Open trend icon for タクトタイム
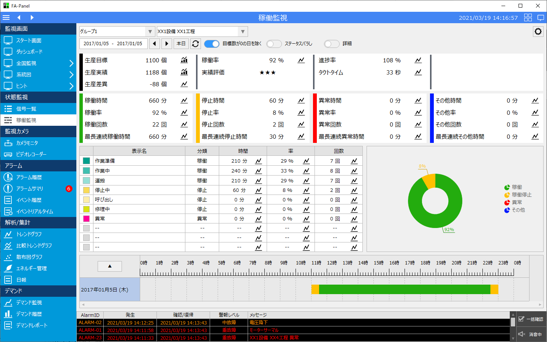547x342 pixels. (418, 72)
